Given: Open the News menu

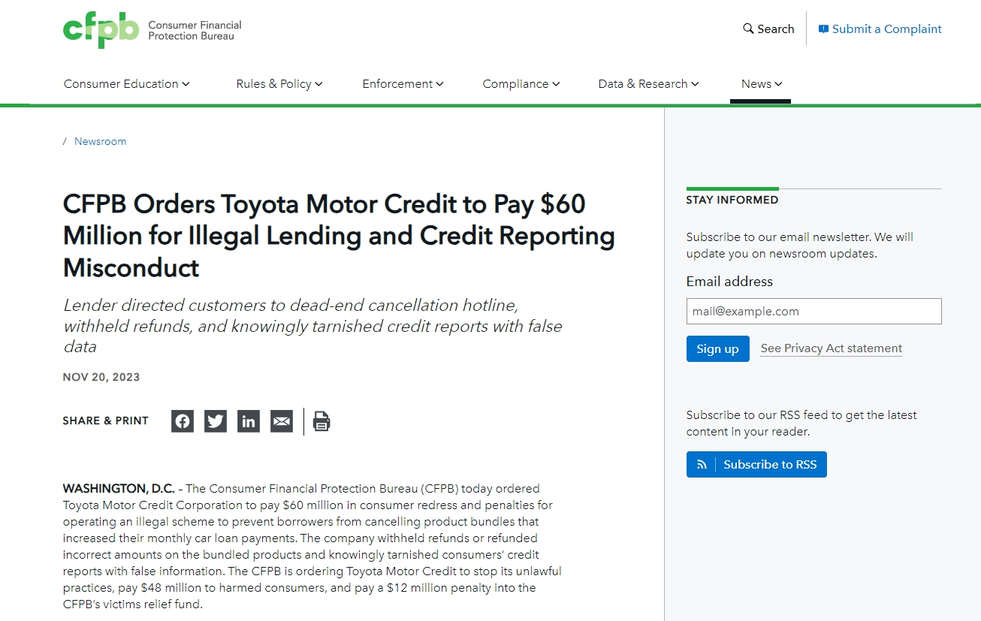Looking at the screenshot, I should point(761,84).
